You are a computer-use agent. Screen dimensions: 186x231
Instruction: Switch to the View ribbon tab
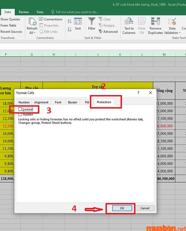click(x=40, y=12)
